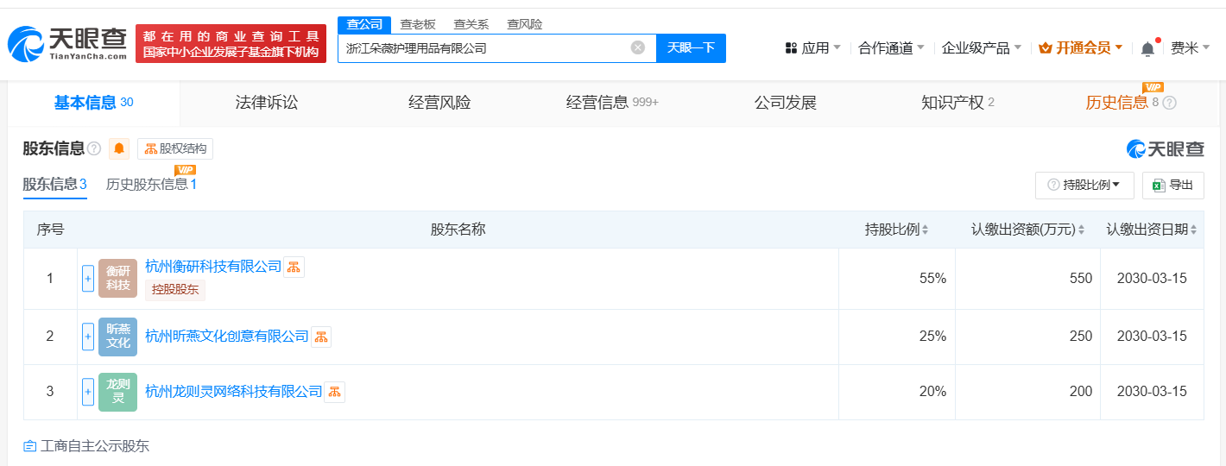Image resolution: width=1226 pixels, height=466 pixels.
Task: Click the 55% shareholding cell
Action: point(897,278)
